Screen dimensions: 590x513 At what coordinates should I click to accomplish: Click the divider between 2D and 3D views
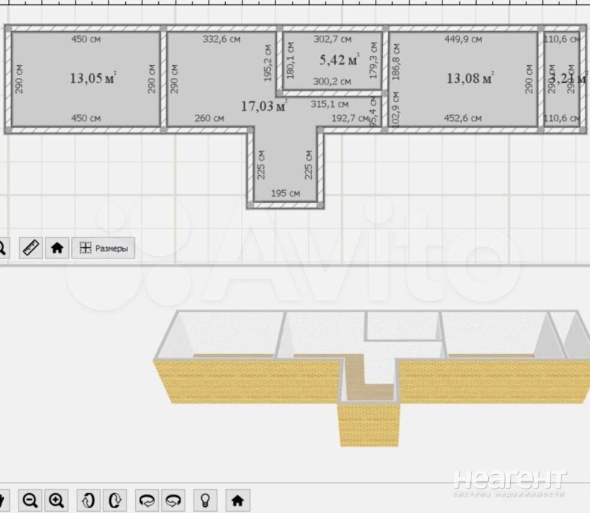295,265
